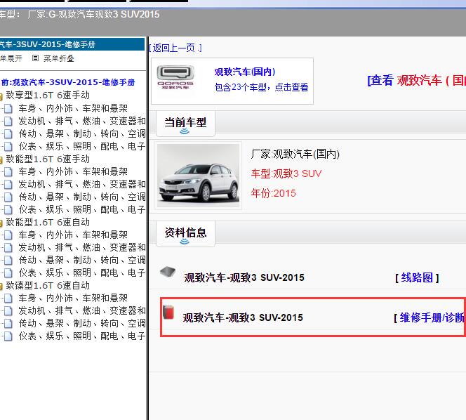Open page icon for 发动机 under 致享型1.6T 6速手动

(x=8, y=121)
